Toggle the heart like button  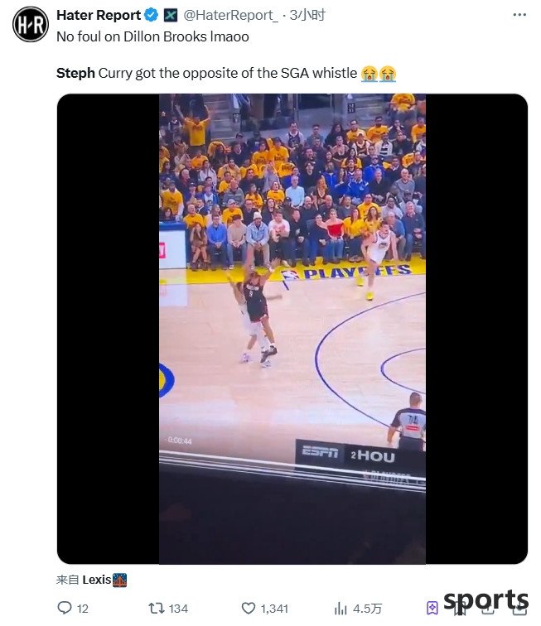(249, 608)
